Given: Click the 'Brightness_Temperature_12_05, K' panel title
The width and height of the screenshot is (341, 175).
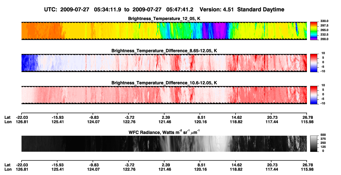Looking at the screenshot, I should click(x=164, y=19).
